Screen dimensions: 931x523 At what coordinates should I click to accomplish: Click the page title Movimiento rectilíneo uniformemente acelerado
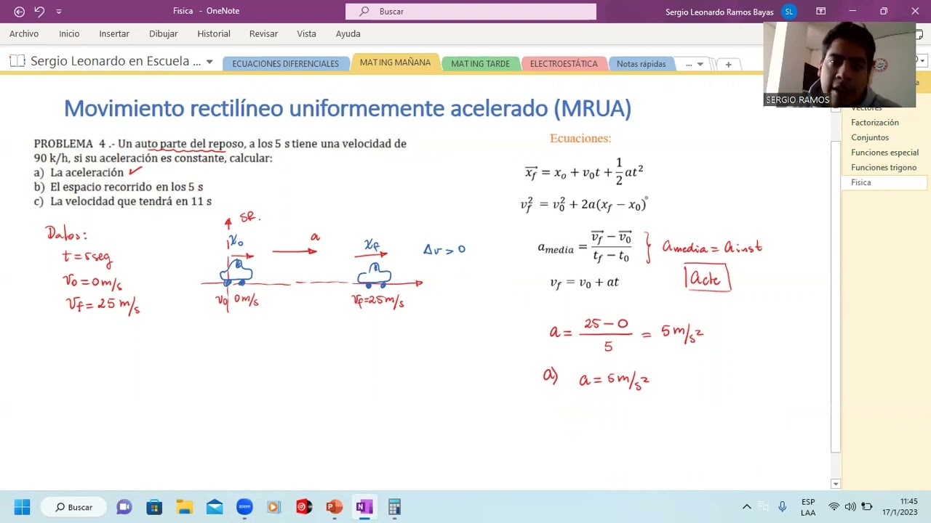coord(348,108)
